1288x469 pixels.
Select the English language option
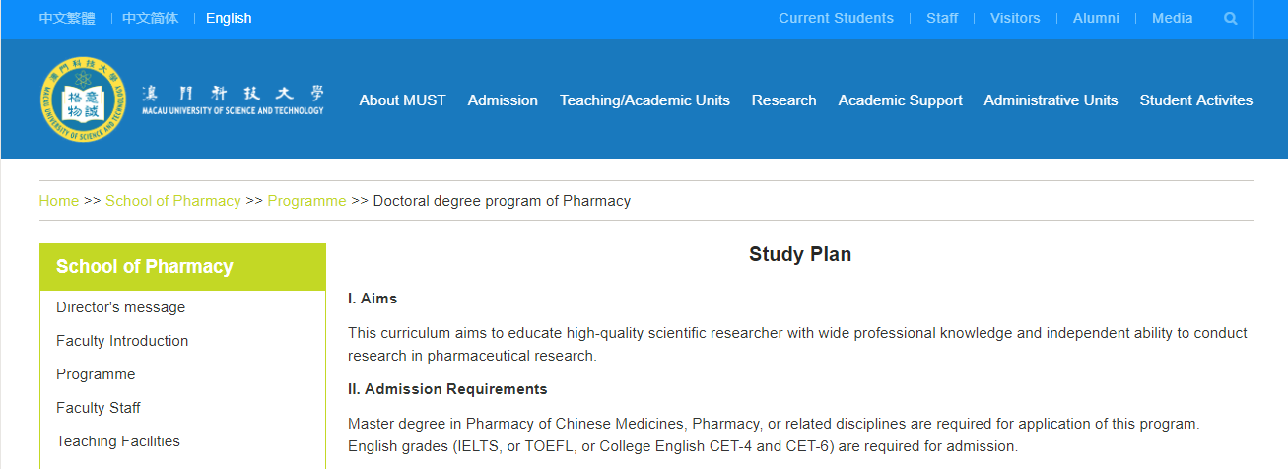coord(229,18)
